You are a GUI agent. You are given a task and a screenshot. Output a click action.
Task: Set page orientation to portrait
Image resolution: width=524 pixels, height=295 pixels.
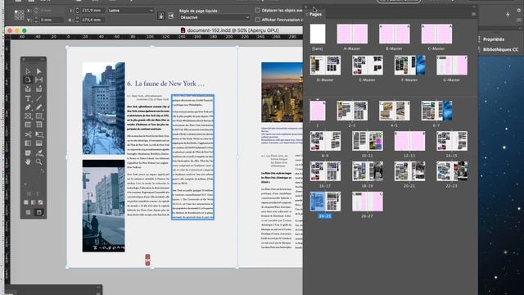161,16
